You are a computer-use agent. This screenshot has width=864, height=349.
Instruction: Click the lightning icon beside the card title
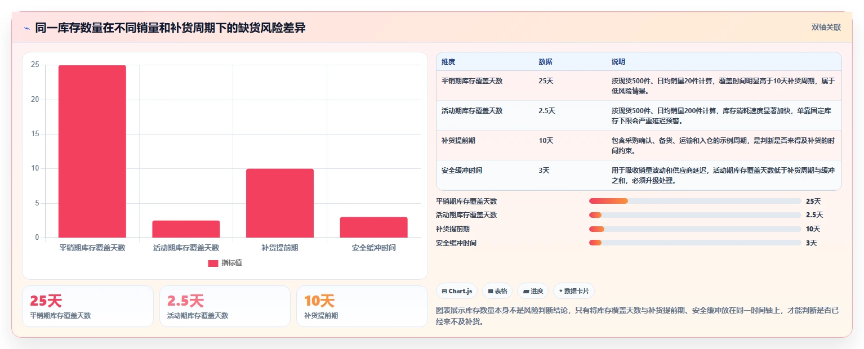pyautogui.click(x=27, y=28)
